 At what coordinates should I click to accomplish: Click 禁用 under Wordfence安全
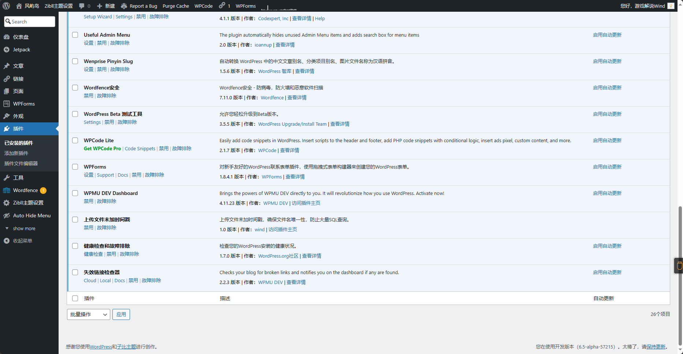pos(89,96)
